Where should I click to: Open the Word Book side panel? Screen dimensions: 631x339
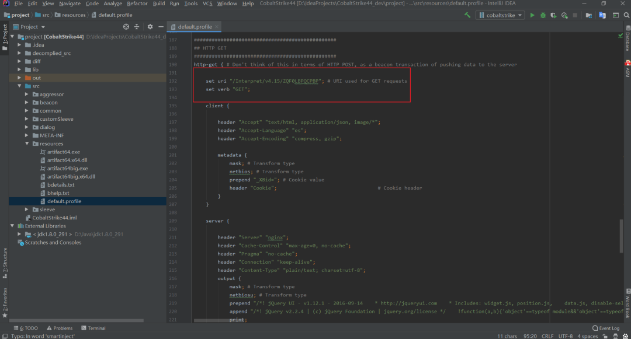[x=627, y=303]
